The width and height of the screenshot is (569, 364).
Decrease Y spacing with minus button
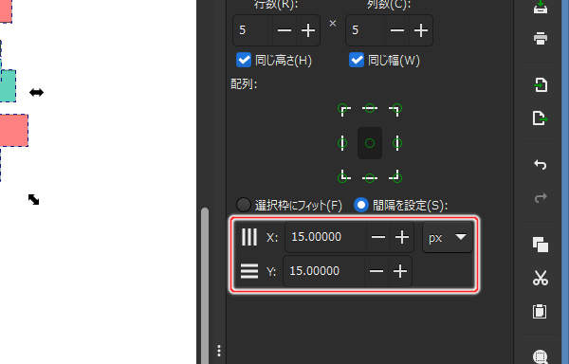tap(376, 271)
